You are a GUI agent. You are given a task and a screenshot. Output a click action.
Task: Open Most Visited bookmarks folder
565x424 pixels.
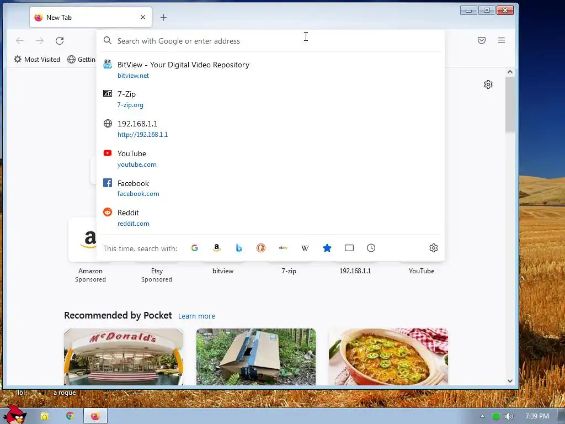pyautogui.click(x=37, y=60)
